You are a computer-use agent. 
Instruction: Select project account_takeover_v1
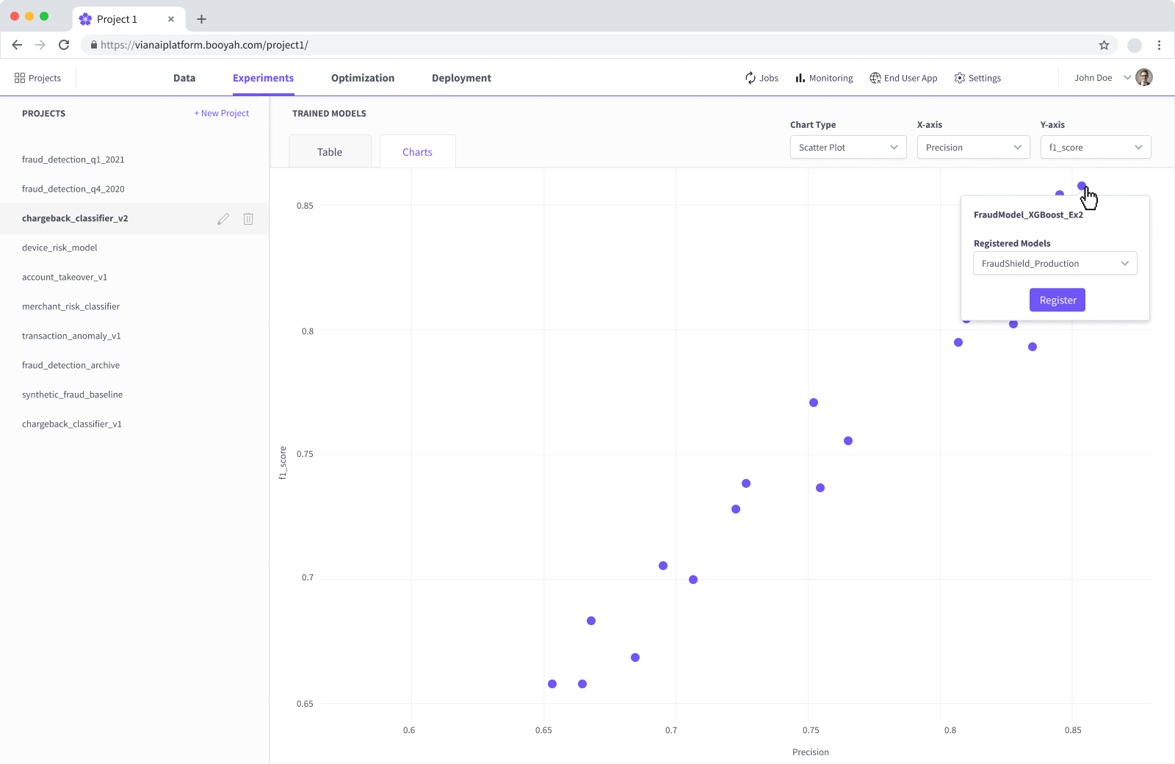coord(65,277)
